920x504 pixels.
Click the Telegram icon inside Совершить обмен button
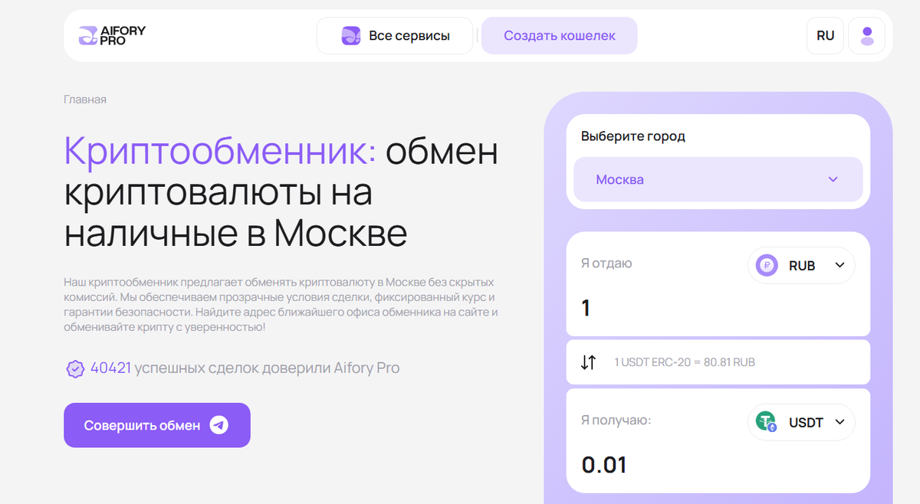coord(217,424)
